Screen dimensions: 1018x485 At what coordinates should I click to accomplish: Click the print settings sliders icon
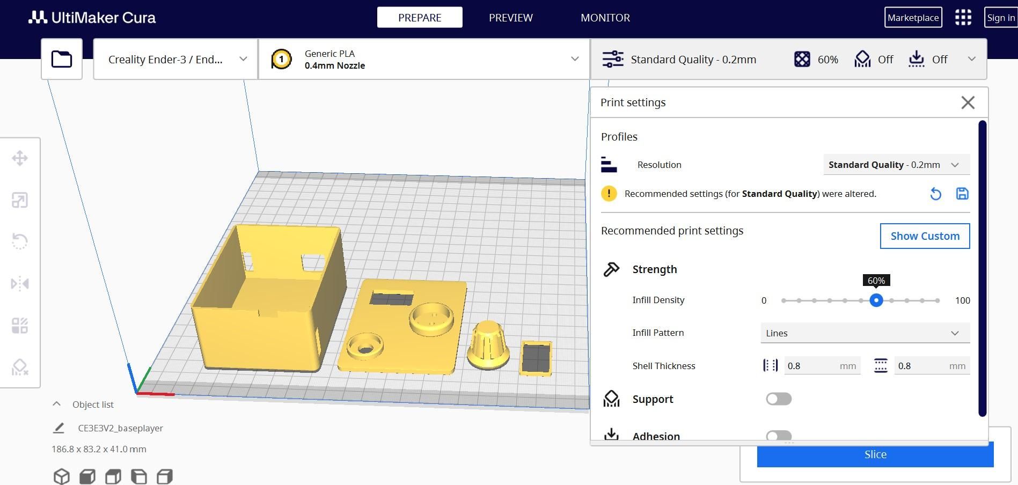[x=613, y=59]
